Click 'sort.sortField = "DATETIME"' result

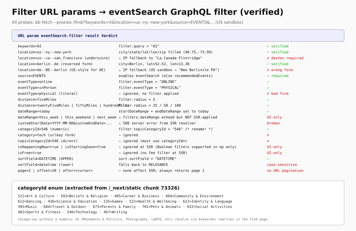tap(148, 159)
